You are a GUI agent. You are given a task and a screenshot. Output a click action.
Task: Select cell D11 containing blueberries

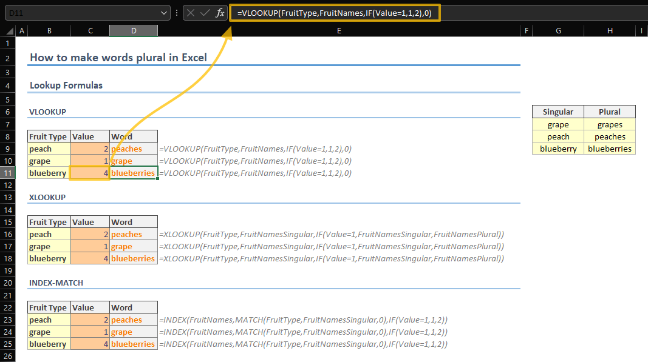(x=133, y=173)
